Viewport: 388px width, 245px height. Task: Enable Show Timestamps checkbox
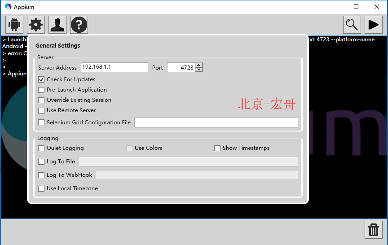coord(217,148)
